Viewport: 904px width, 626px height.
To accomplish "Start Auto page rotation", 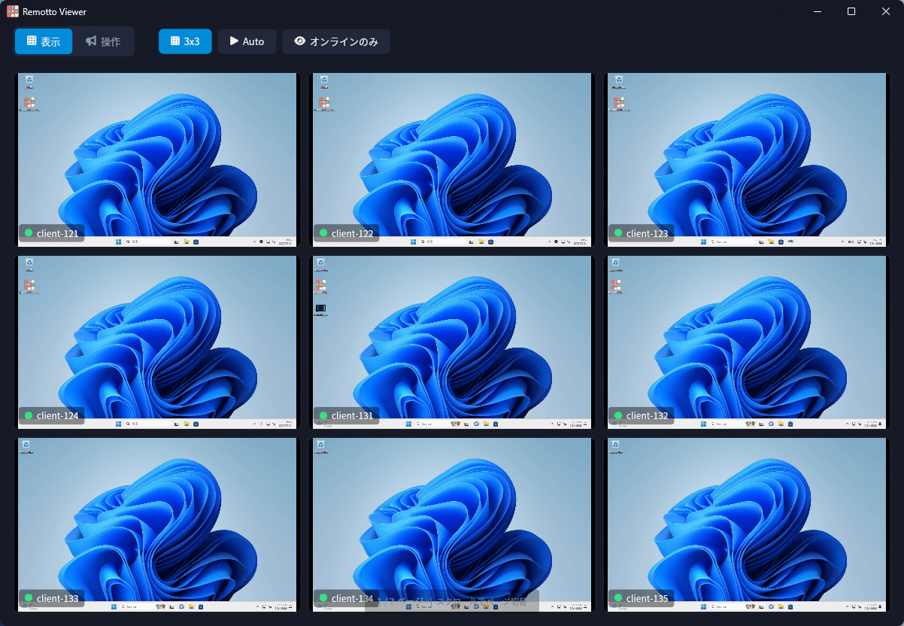I will (x=247, y=41).
